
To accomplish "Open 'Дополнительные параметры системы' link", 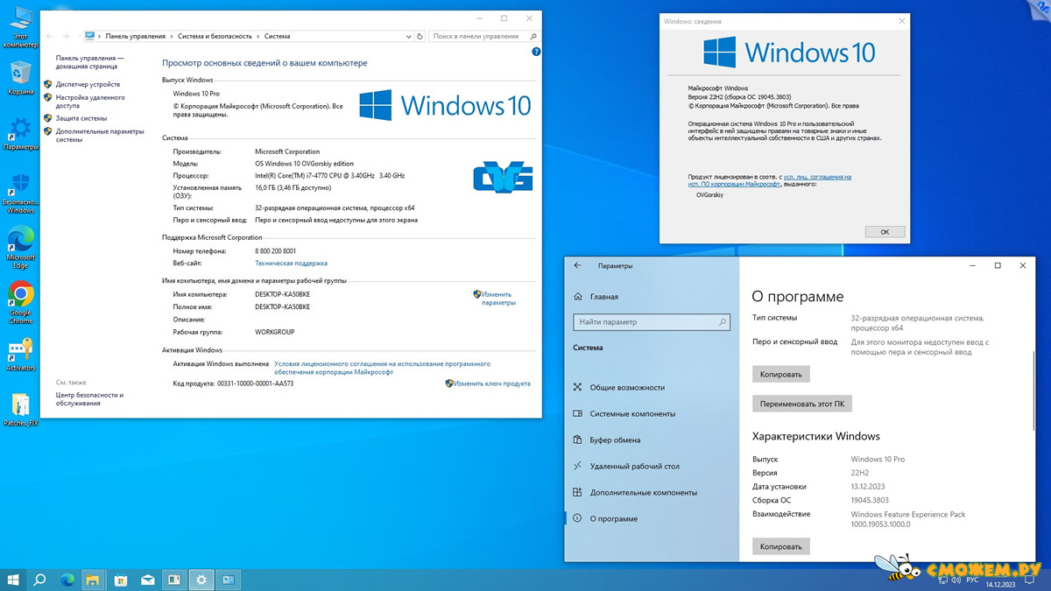I will 99,135.
